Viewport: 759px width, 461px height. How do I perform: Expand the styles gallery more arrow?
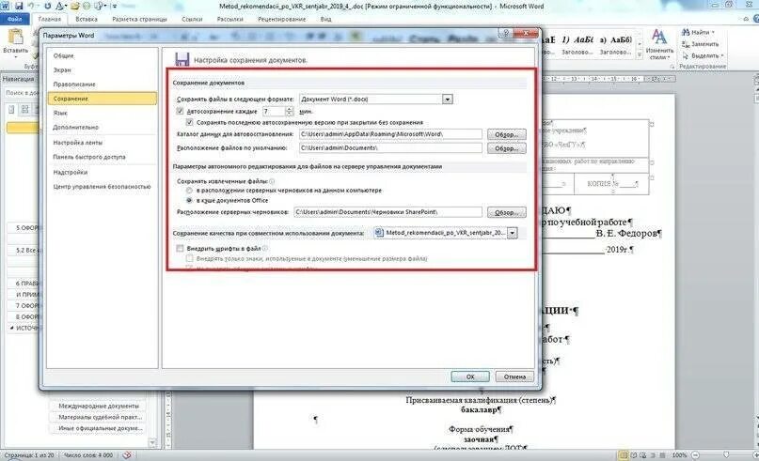(639, 55)
